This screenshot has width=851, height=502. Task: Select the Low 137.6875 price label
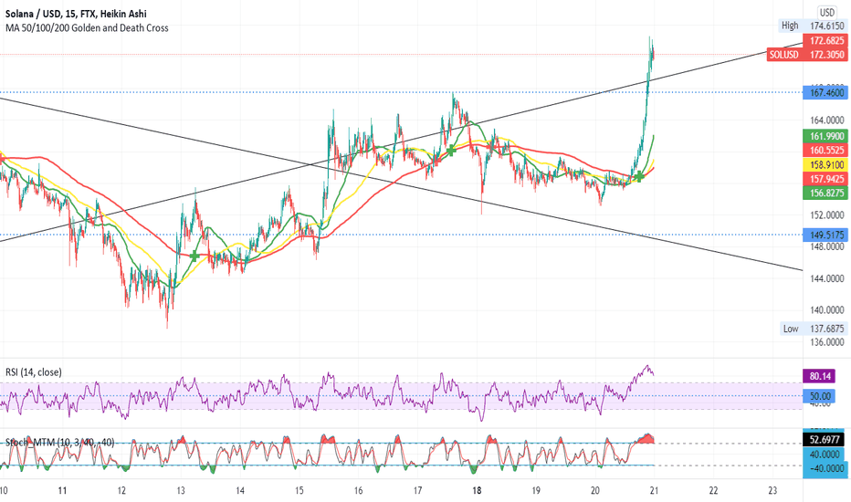(813, 329)
